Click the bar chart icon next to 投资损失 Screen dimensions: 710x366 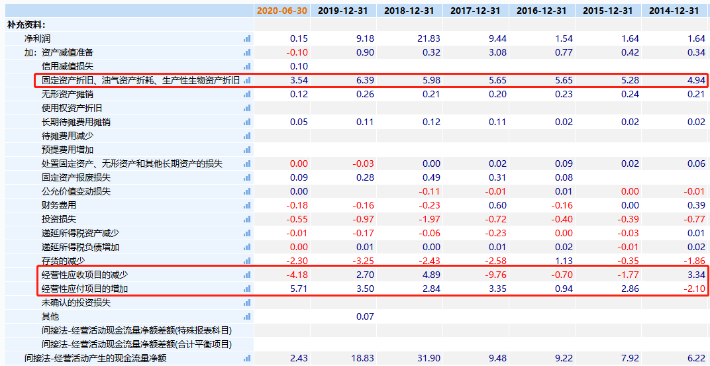247,219
